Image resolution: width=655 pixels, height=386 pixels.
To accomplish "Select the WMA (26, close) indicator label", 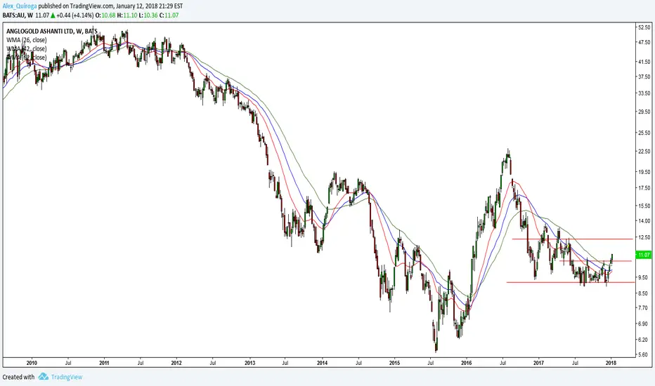I will [26, 40].
